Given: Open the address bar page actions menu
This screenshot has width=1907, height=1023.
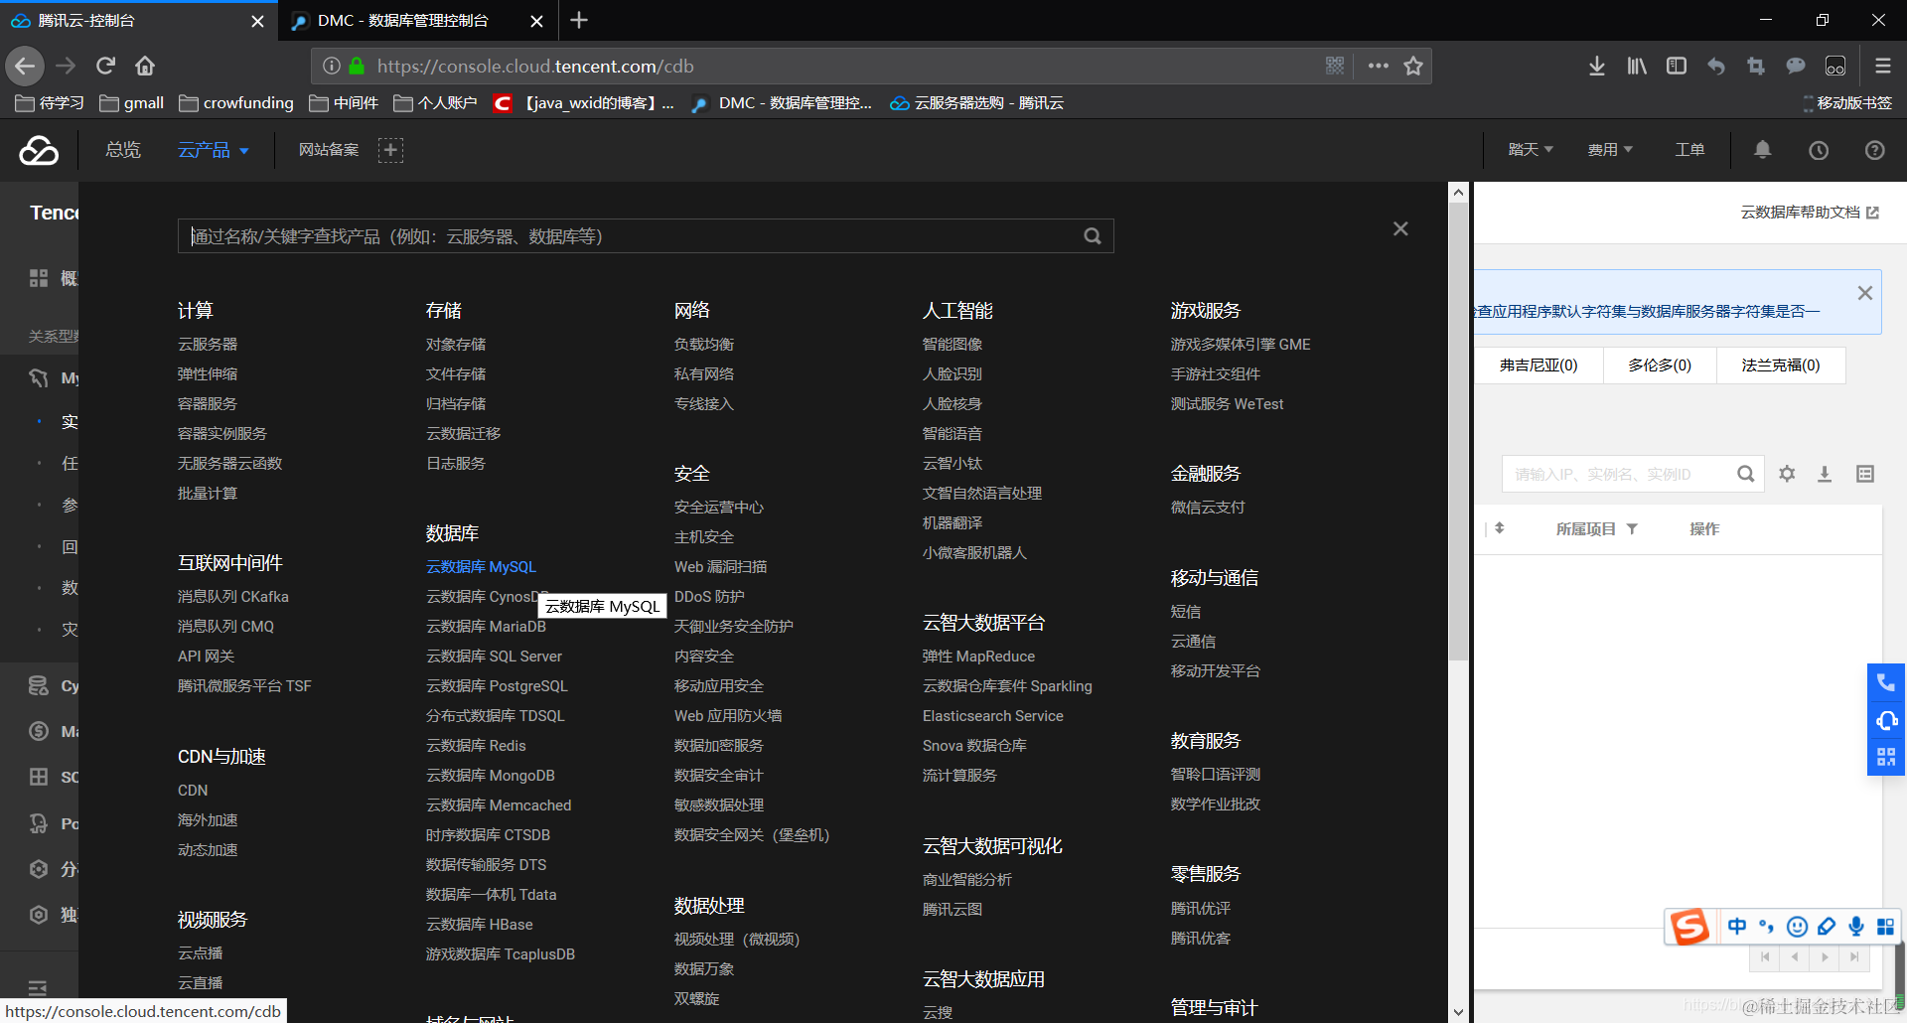Looking at the screenshot, I should pos(1378,66).
